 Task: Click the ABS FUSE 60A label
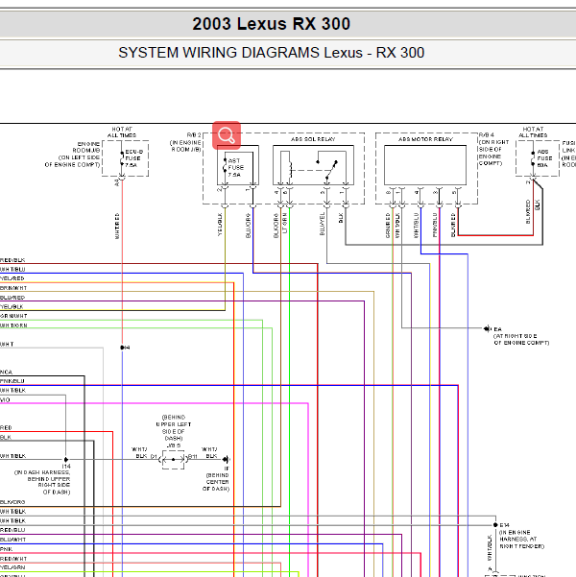pos(544,158)
